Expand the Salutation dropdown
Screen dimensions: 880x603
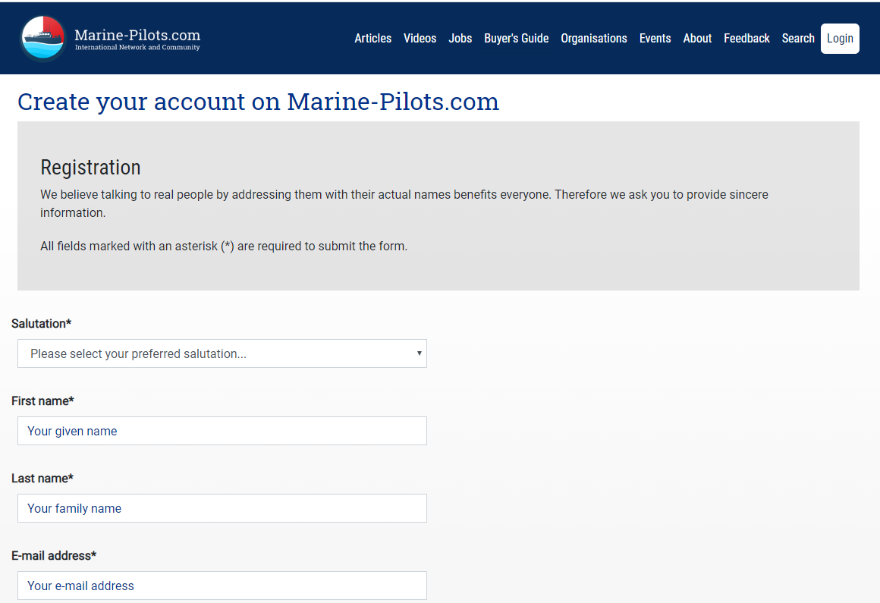[x=222, y=353]
